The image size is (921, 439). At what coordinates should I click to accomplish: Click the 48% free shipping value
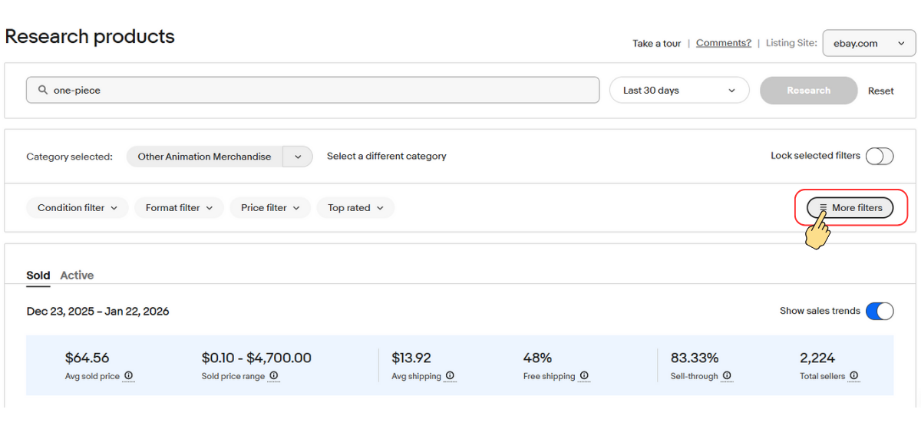pos(537,358)
